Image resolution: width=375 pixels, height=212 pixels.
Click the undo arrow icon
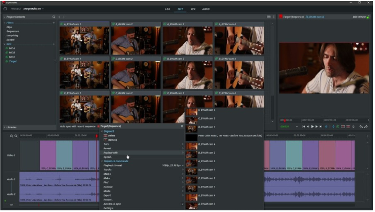tap(361, 127)
